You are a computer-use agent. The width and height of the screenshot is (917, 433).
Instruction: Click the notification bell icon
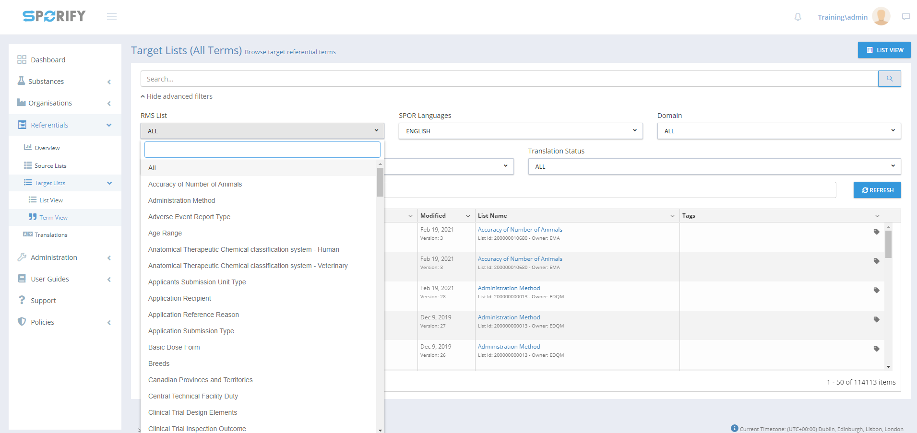(x=798, y=17)
